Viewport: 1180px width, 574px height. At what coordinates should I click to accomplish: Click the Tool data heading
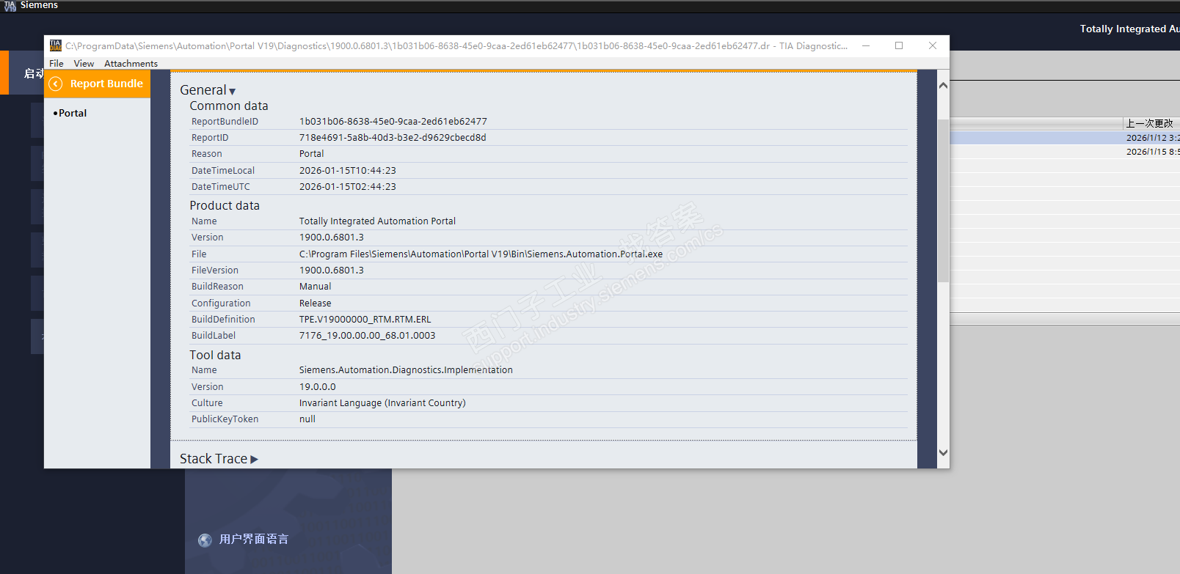pos(215,356)
